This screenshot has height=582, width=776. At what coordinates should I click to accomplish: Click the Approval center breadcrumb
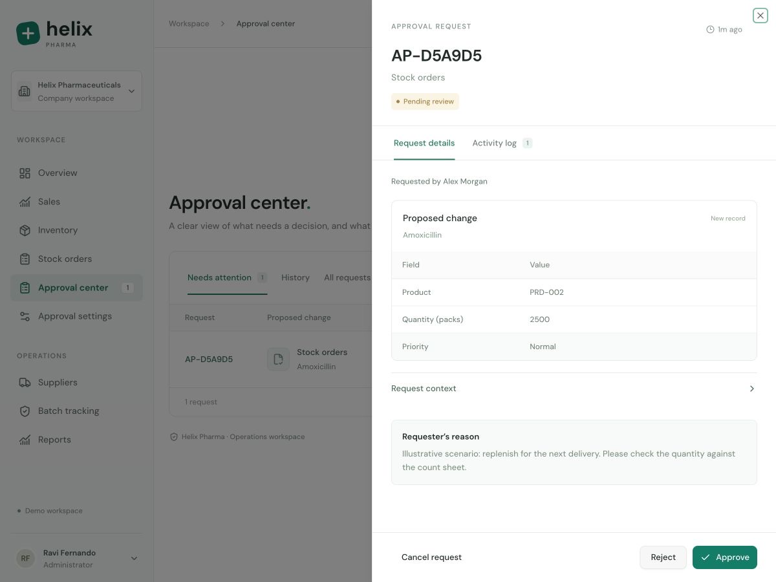pos(266,23)
